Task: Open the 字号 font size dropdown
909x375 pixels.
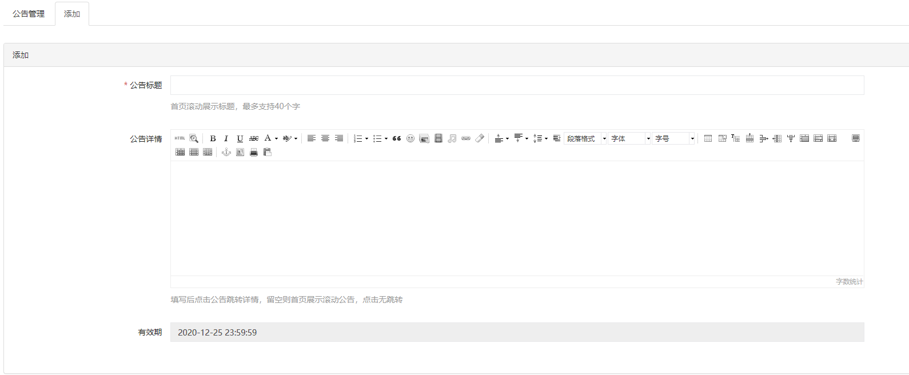Action: point(673,138)
